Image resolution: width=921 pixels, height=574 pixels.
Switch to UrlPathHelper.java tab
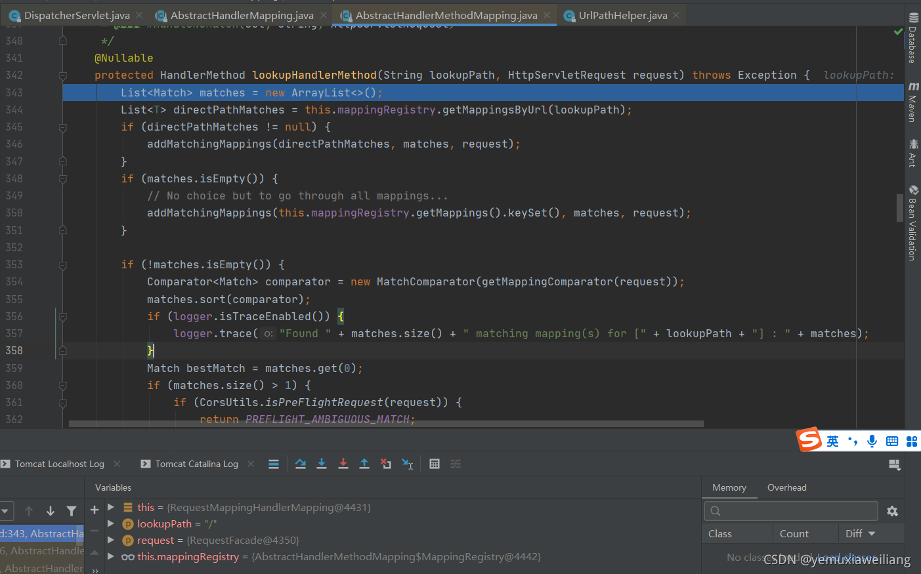tap(623, 15)
